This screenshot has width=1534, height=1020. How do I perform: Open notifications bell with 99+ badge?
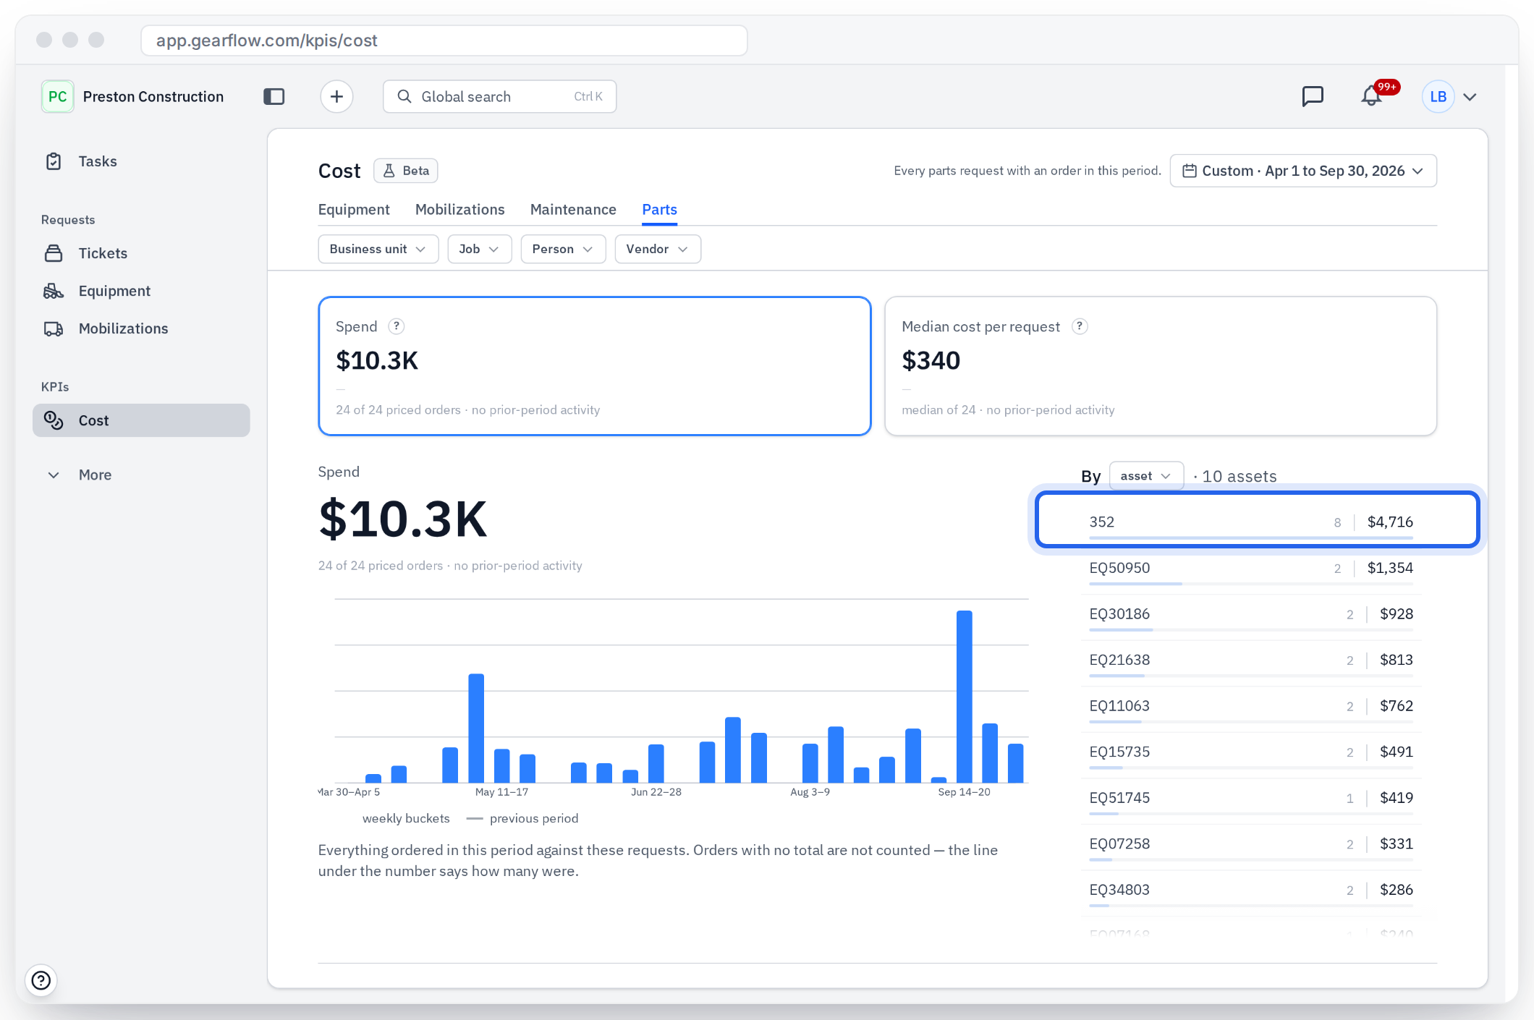(x=1372, y=96)
